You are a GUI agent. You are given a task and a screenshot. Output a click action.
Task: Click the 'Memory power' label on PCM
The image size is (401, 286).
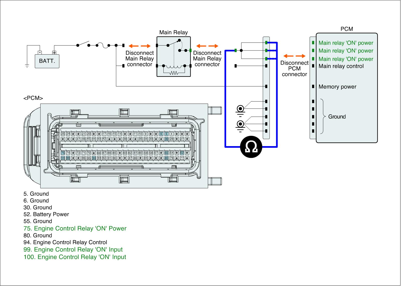coord(337,87)
